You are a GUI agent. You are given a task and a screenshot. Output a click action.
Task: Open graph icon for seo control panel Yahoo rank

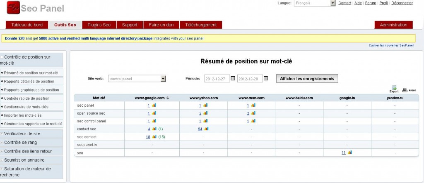pyautogui.click(x=205, y=121)
